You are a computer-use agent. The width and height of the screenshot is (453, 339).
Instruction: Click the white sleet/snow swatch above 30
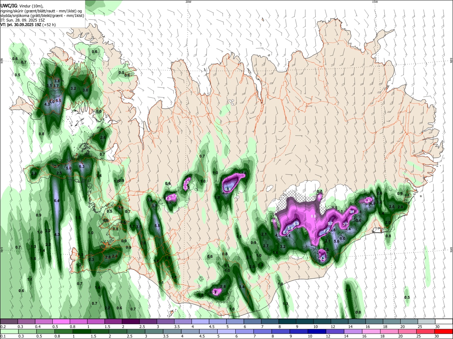point(444,322)
